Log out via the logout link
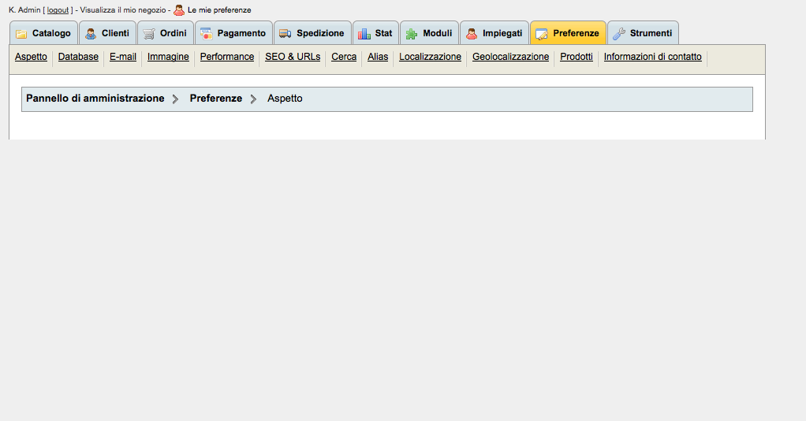The height and width of the screenshot is (421, 806). pyautogui.click(x=58, y=10)
